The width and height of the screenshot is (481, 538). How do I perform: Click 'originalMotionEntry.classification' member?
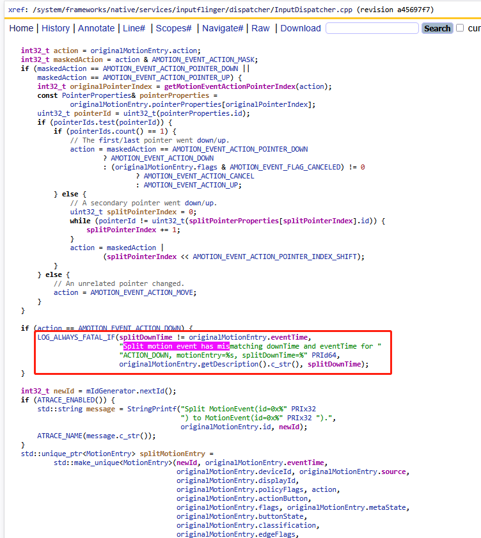[246, 525]
